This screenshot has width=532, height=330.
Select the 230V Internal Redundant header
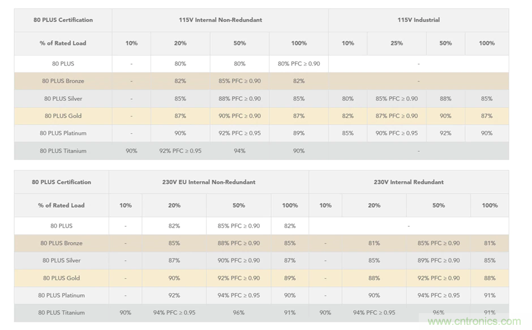click(409, 182)
